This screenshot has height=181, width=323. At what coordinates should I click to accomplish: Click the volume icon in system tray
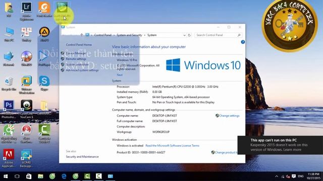click(x=288, y=176)
